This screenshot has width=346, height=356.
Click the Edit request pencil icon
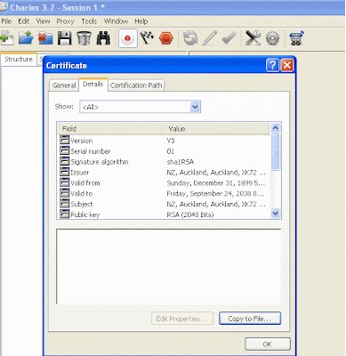pos(210,38)
